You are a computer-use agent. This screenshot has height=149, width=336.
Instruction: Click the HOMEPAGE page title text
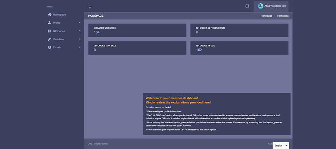[96, 16]
